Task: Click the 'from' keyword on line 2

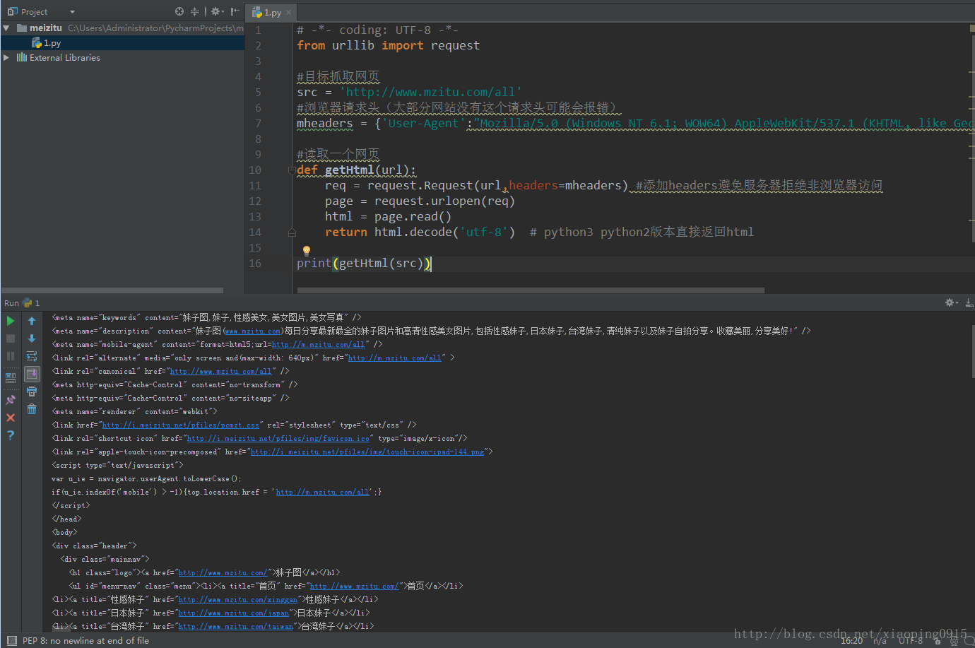Action: click(x=311, y=45)
